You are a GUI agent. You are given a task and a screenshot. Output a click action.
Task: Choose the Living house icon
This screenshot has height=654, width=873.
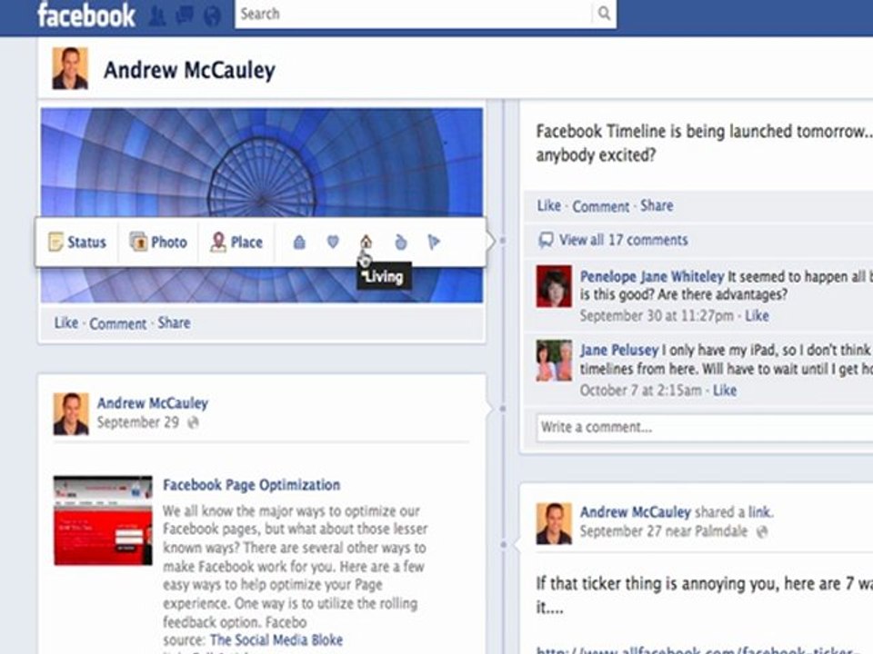point(366,242)
